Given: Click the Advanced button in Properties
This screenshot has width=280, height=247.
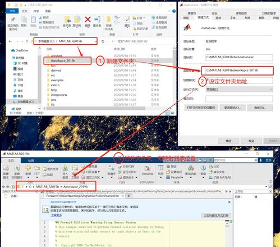Looking at the screenshot, I should [260, 108].
